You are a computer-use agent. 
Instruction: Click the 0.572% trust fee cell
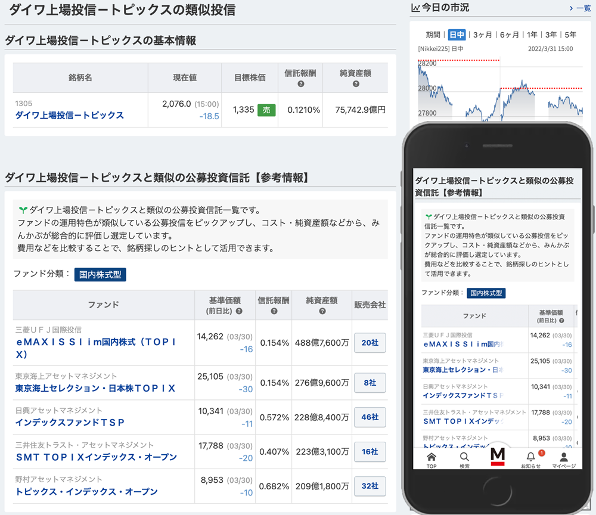pyautogui.click(x=274, y=417)
